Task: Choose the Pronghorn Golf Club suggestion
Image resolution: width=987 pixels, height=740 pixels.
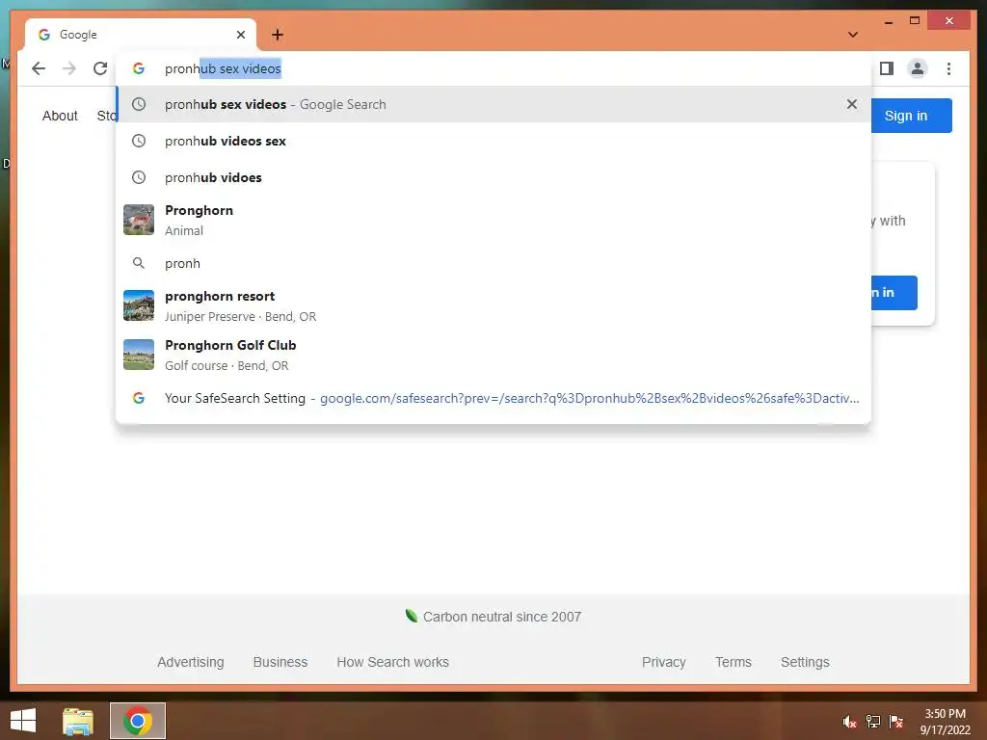Action: (x=493, y=355)
